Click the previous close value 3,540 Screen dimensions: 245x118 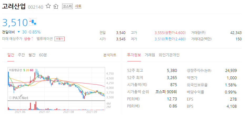(x=121, y=33)
